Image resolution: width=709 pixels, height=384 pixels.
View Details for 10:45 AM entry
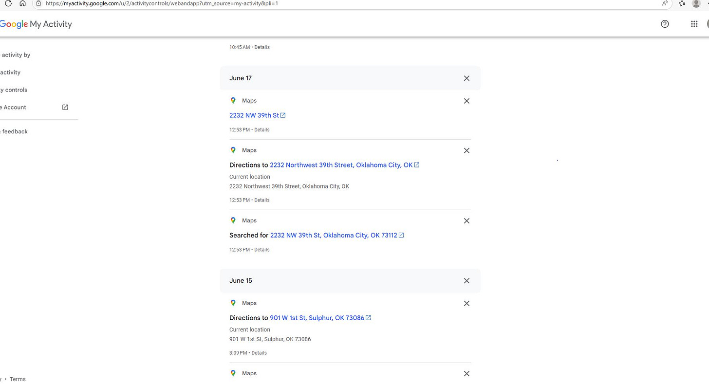point(262,47)
